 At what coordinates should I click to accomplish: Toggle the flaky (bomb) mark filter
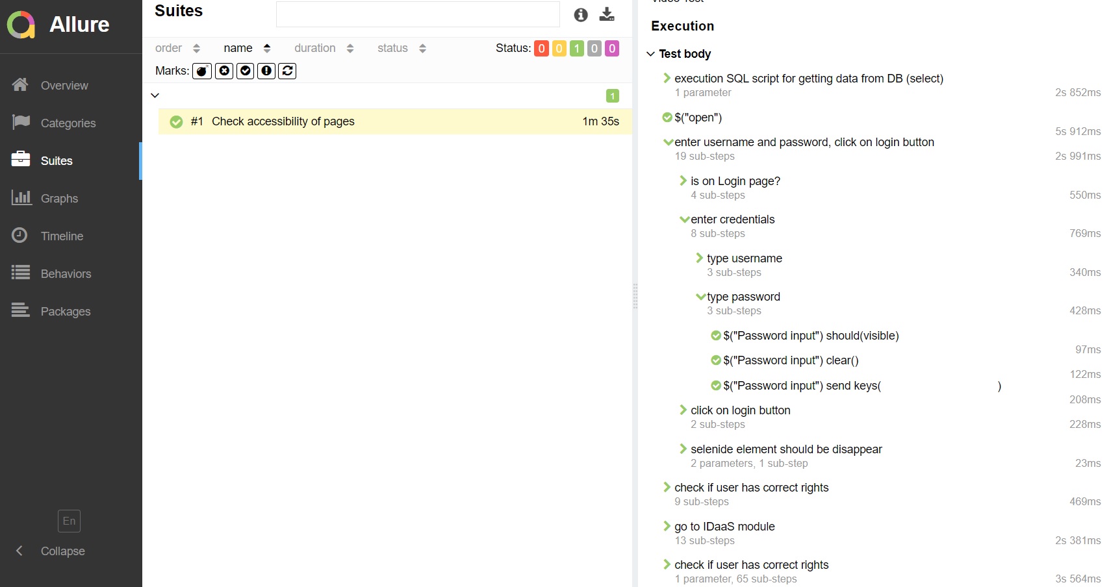[201, 71]
